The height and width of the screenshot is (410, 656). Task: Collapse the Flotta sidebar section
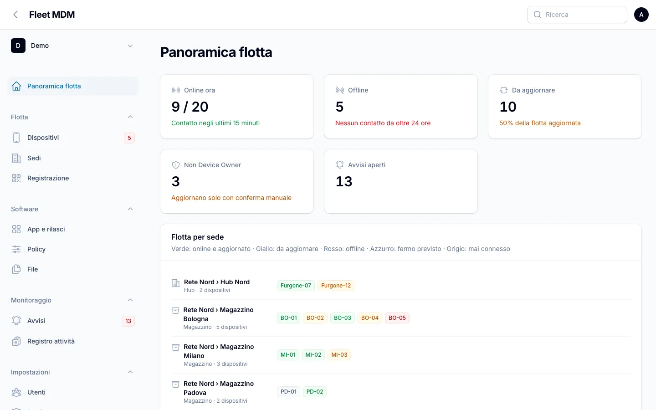[x=130, y=117]
